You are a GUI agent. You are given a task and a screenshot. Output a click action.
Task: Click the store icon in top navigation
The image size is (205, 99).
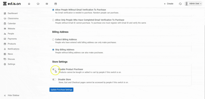(56, 4)
